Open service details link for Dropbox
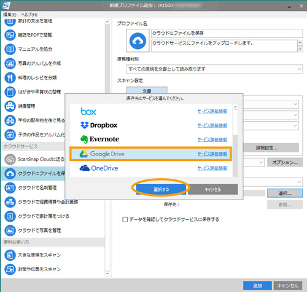Image resolution: width=307 pixels, height=292 pixels. pos(212,125)
